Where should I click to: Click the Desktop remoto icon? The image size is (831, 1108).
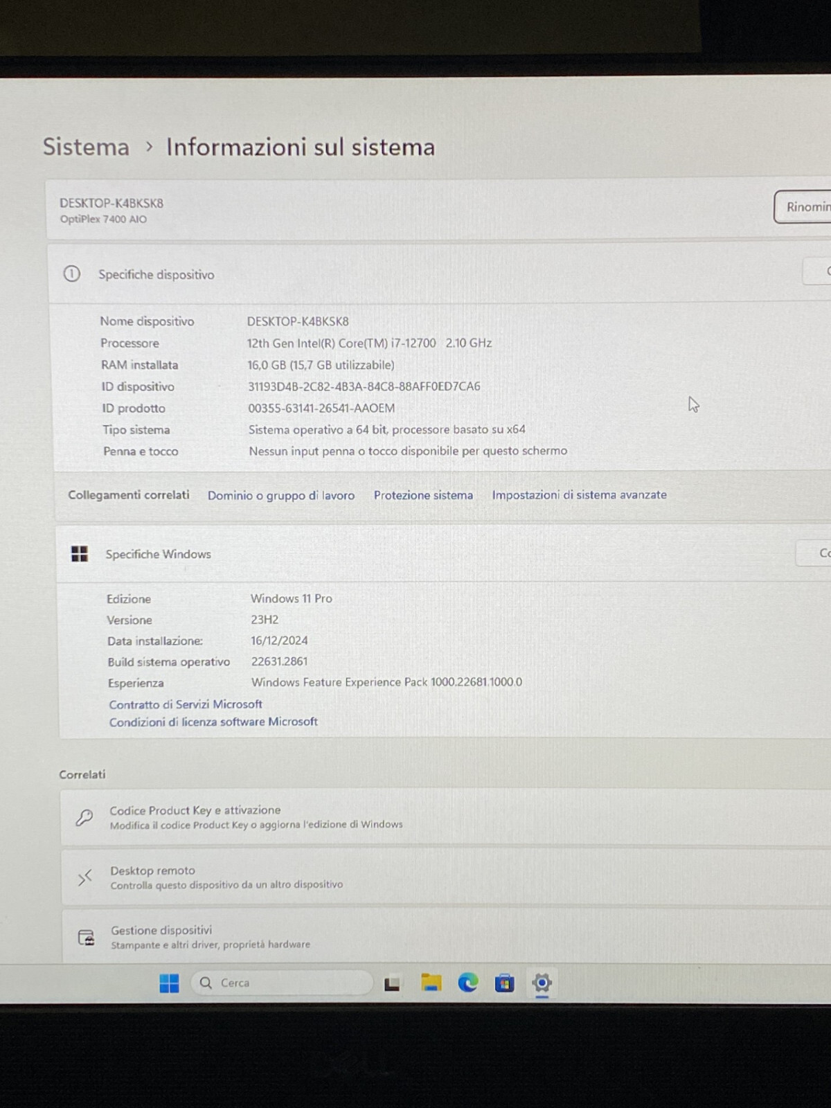tap(85, 878)
